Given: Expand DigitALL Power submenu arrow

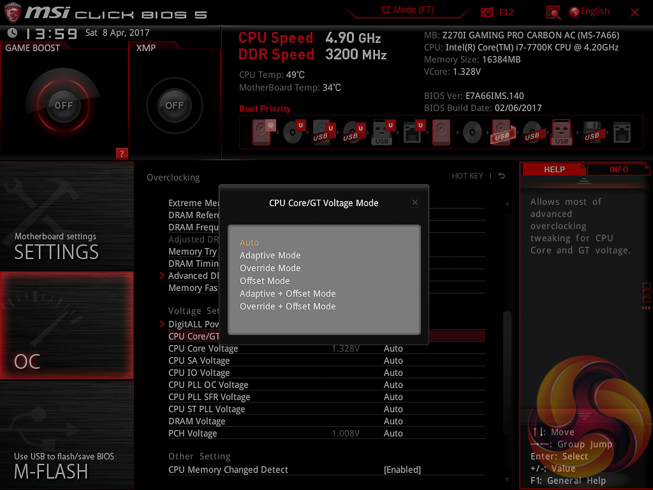Looking at the screenshot, I should tap(163, 323).
